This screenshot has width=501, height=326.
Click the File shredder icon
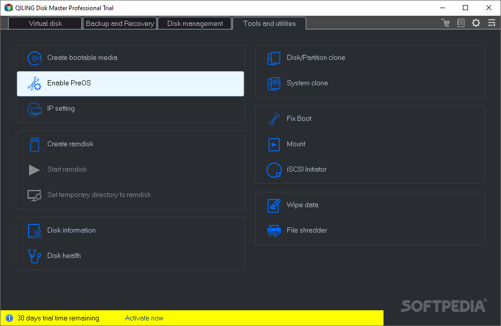(x=274, y=231)
